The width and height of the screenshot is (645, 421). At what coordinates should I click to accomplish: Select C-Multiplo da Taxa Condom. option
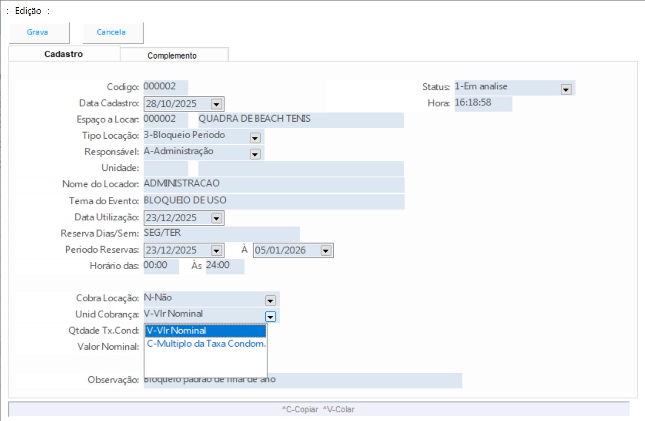(x=205, y=344)
